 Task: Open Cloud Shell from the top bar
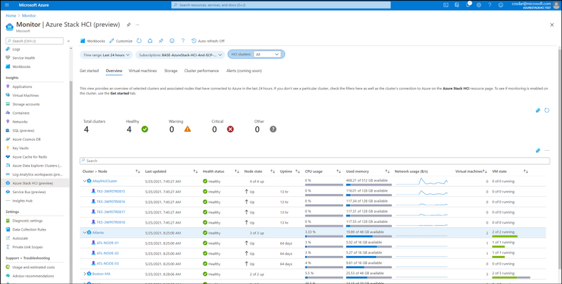point(446,5)
